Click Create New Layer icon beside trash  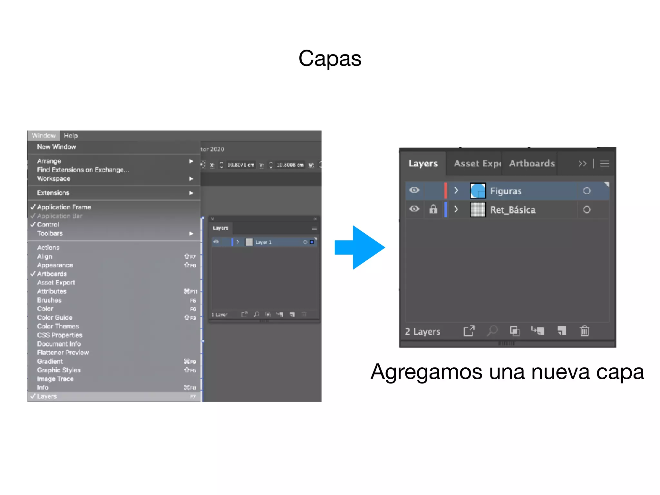click(x=562, y=331)
